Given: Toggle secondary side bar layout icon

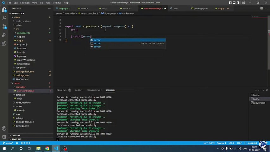Looking at the screenshot, I should tap(238, 3).
